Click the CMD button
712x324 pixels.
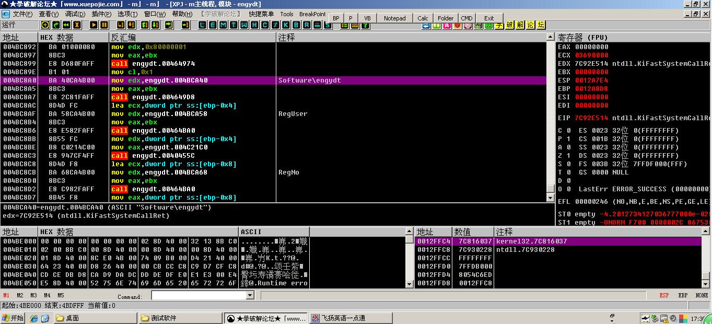[x=466, y=18]
